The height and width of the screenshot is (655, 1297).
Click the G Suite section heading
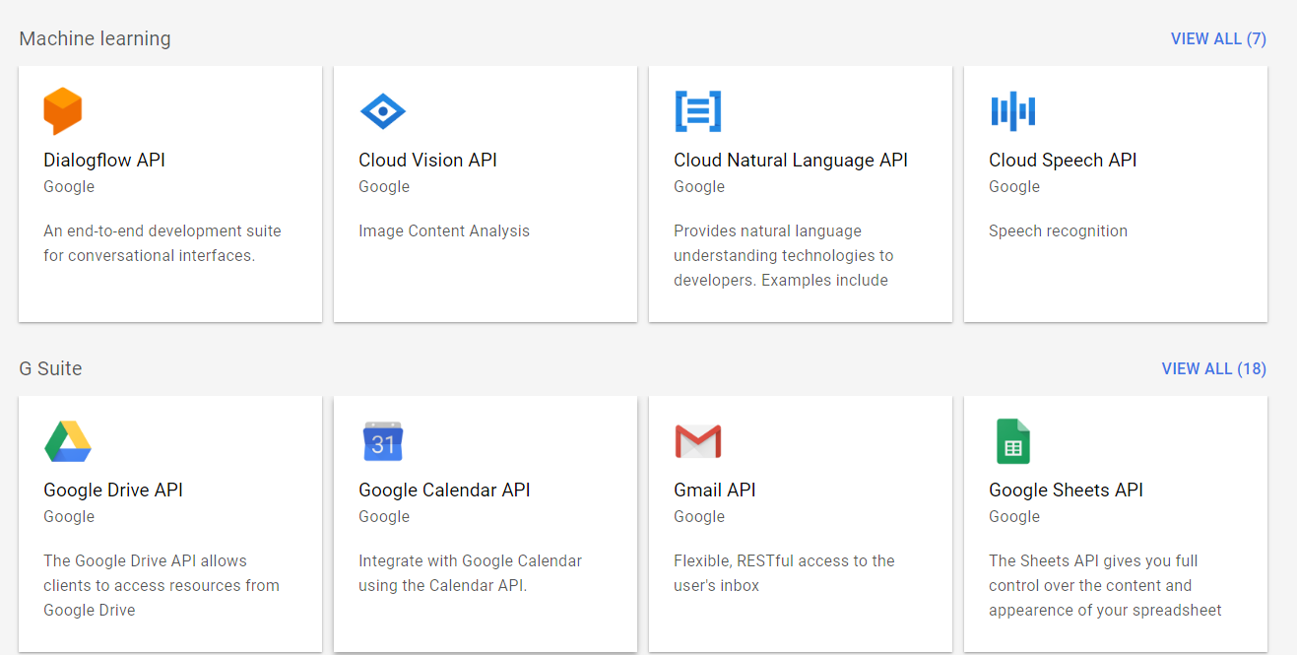click(50, 368)
